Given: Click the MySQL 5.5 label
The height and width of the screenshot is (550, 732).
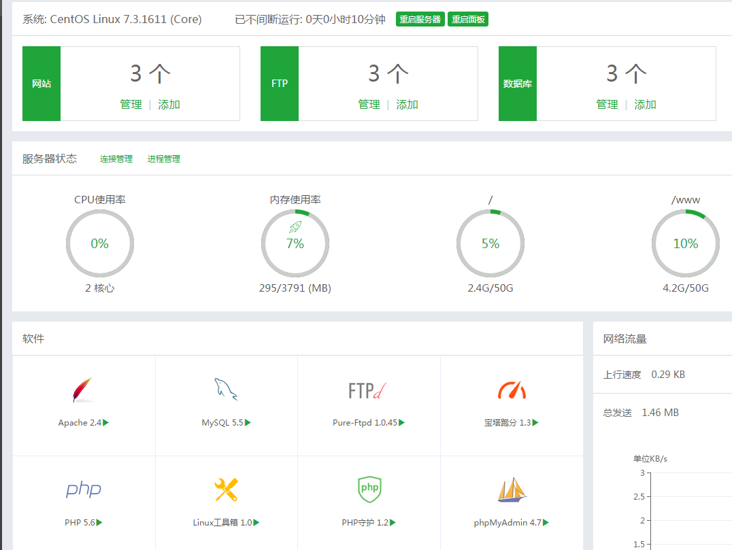Looking at the screenshot, I should [x=222, y=423].
